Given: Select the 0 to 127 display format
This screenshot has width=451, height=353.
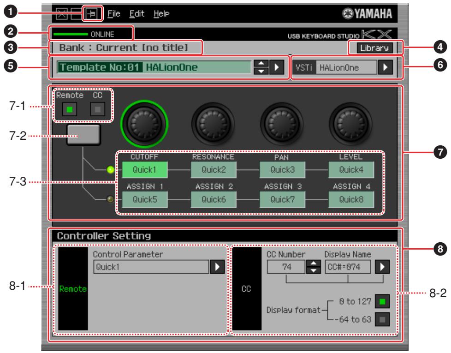Looking at the screenshot, I should click(382, 301).
